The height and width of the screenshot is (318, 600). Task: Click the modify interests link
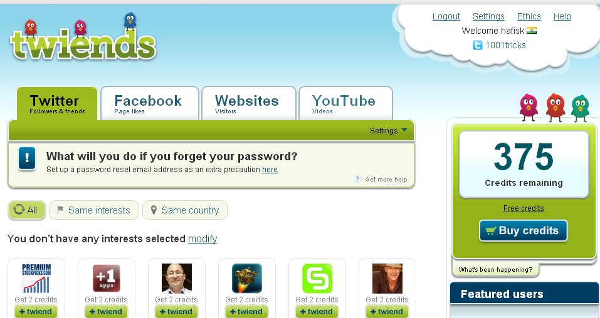pyautogui.click(x=203, y=239)
